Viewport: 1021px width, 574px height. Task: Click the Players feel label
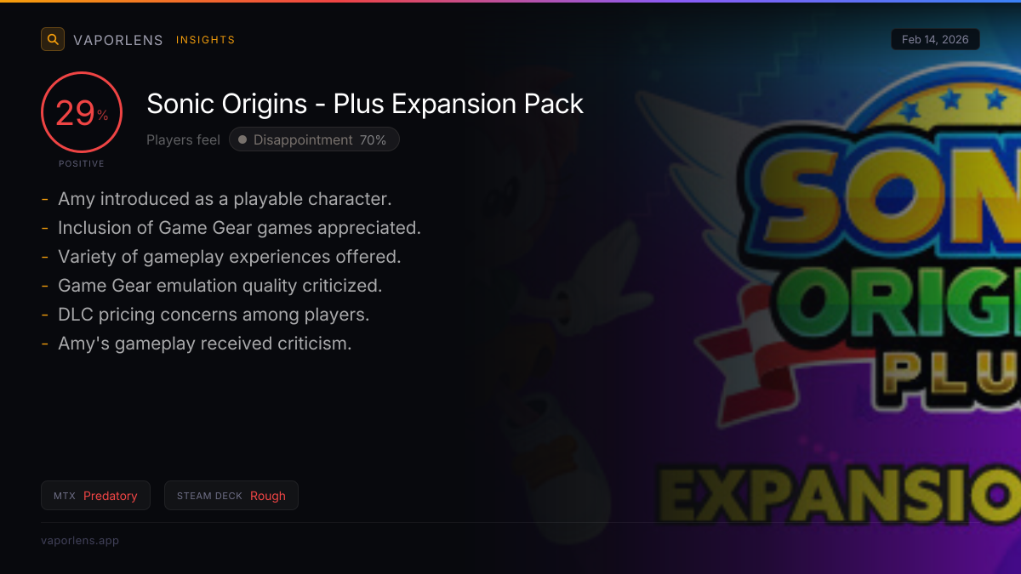(x=183, y=139)
